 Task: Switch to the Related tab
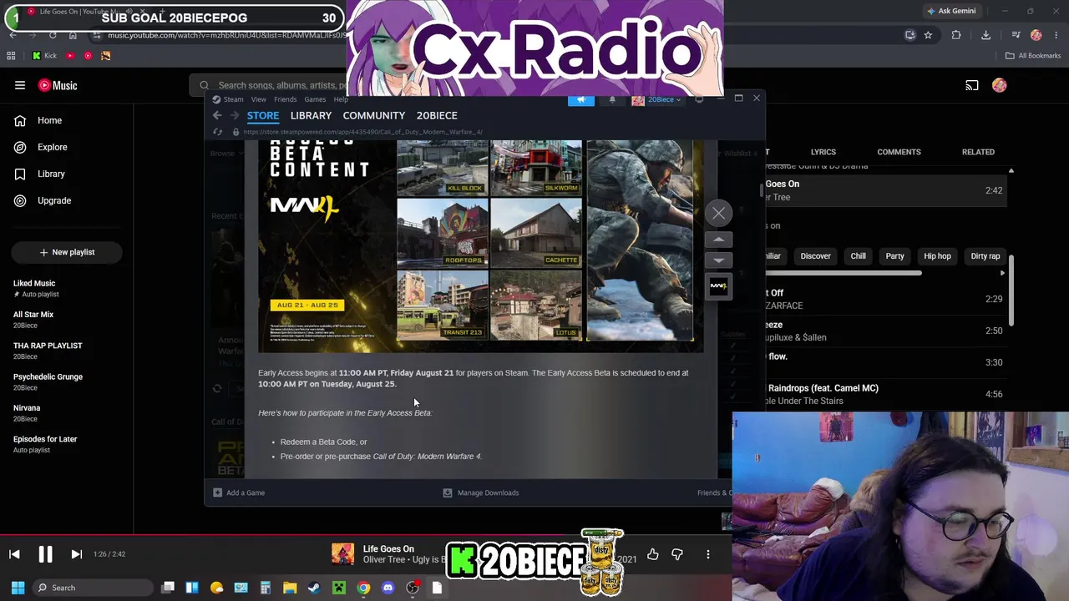[978, 152]
